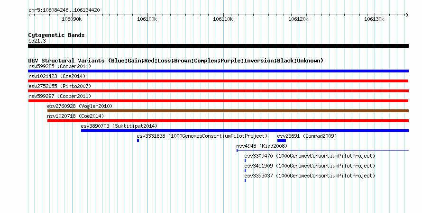Open variant label esv25691 (Conrad2009)
Viewport: 422px width, 213px height.
point(307,136)
